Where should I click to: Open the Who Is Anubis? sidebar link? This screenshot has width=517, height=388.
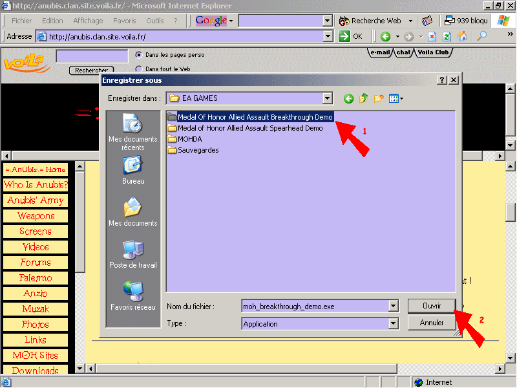(36, 185)
